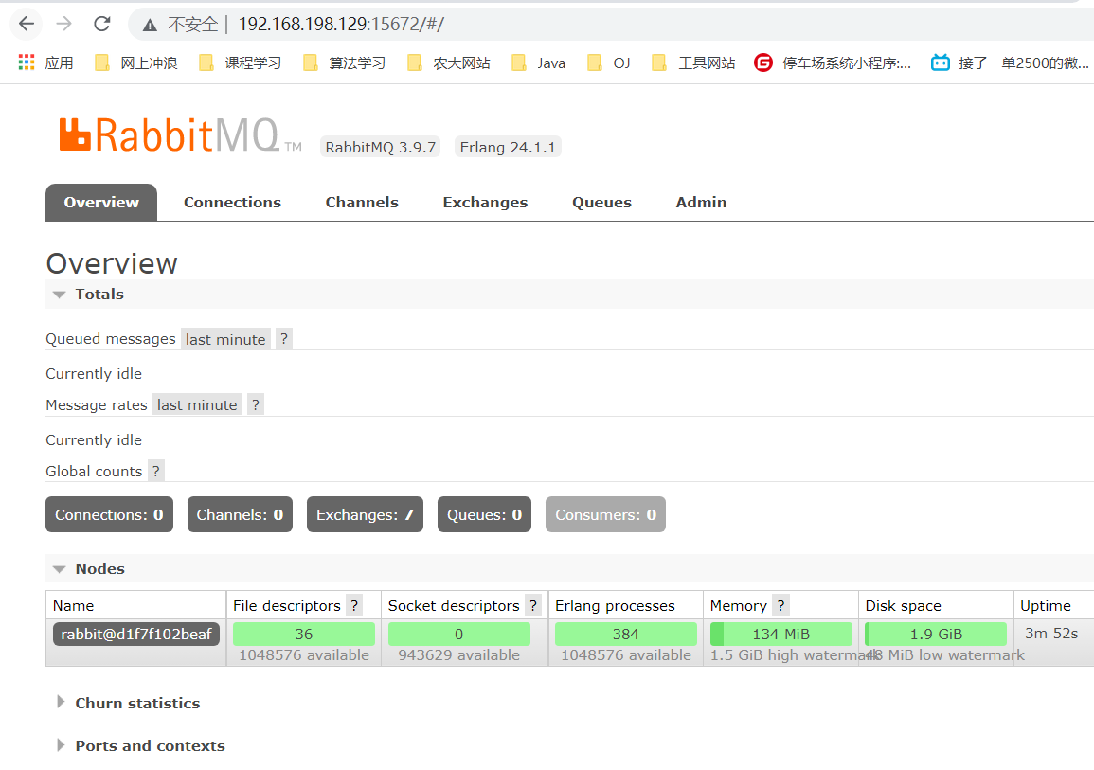Click the Erlang processes 384 usage bar
1094x770 pixels.
click(x=625, y=634)
